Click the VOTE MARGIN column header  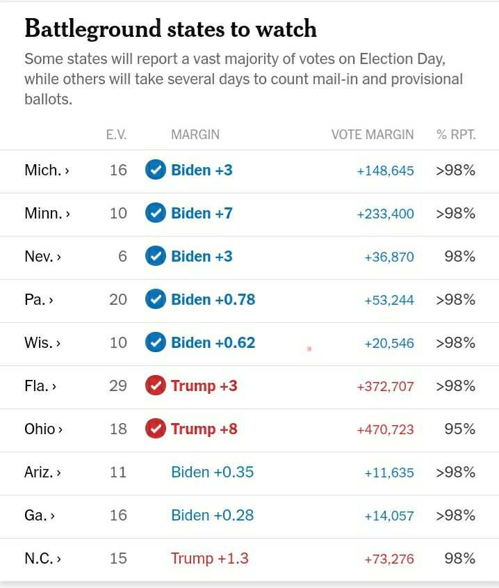(373, 135)
